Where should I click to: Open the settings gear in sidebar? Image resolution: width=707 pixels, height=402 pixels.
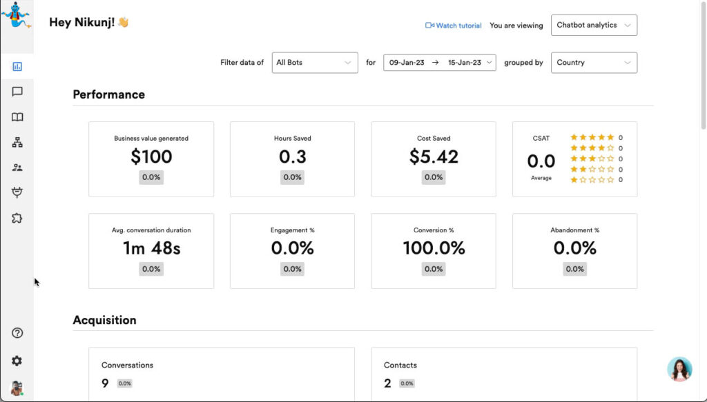[17, 361]
